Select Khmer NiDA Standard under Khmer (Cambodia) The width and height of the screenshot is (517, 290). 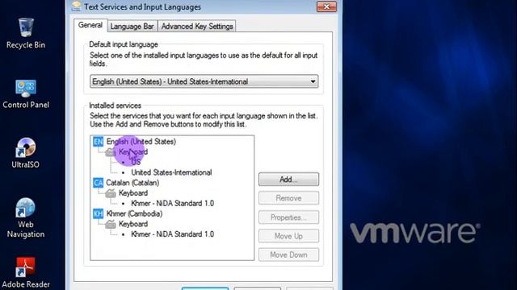pos(172,234)
